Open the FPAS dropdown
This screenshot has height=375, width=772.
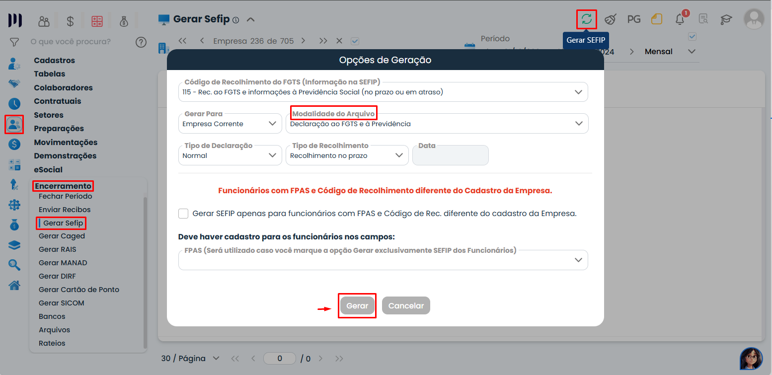pos(383,260)
